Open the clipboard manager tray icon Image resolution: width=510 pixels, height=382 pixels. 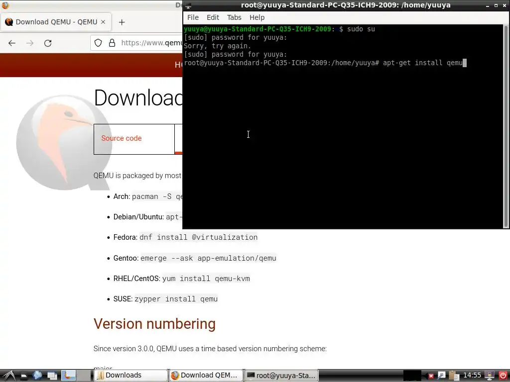pyautogui.click(x=453, y=376)
